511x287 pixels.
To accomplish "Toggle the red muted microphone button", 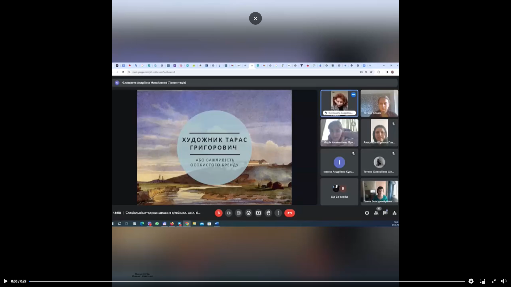I will [x=219, y=213].
